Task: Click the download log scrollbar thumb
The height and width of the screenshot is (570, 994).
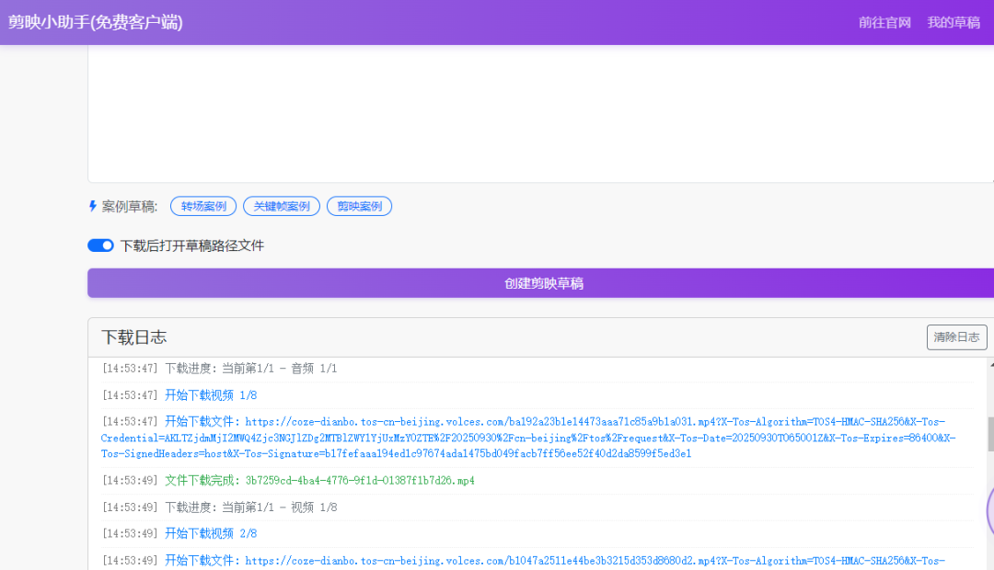Action: coord(990,434)
